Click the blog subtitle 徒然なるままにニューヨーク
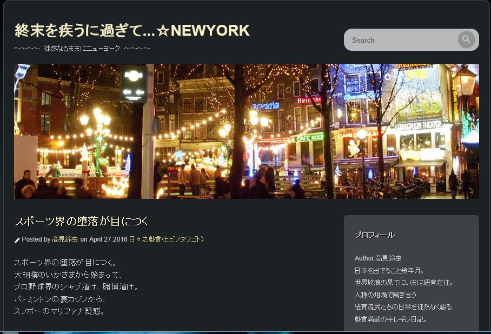 82,49
